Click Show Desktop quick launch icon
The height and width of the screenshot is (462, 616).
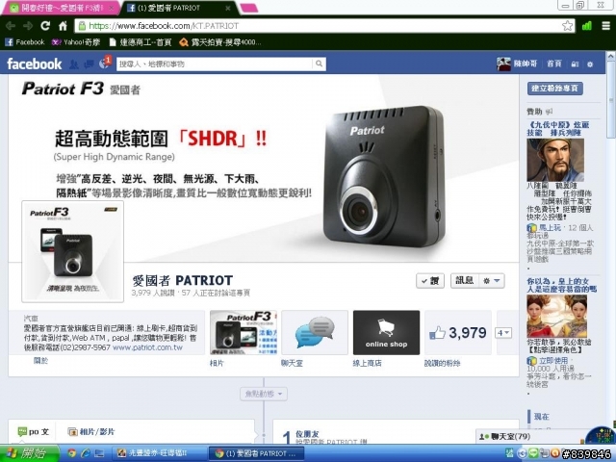(99, 453)
